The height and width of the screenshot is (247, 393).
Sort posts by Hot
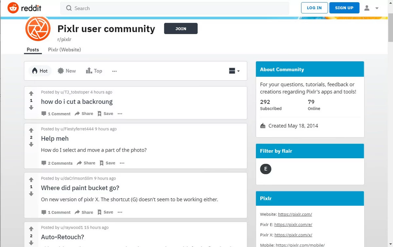40,71
